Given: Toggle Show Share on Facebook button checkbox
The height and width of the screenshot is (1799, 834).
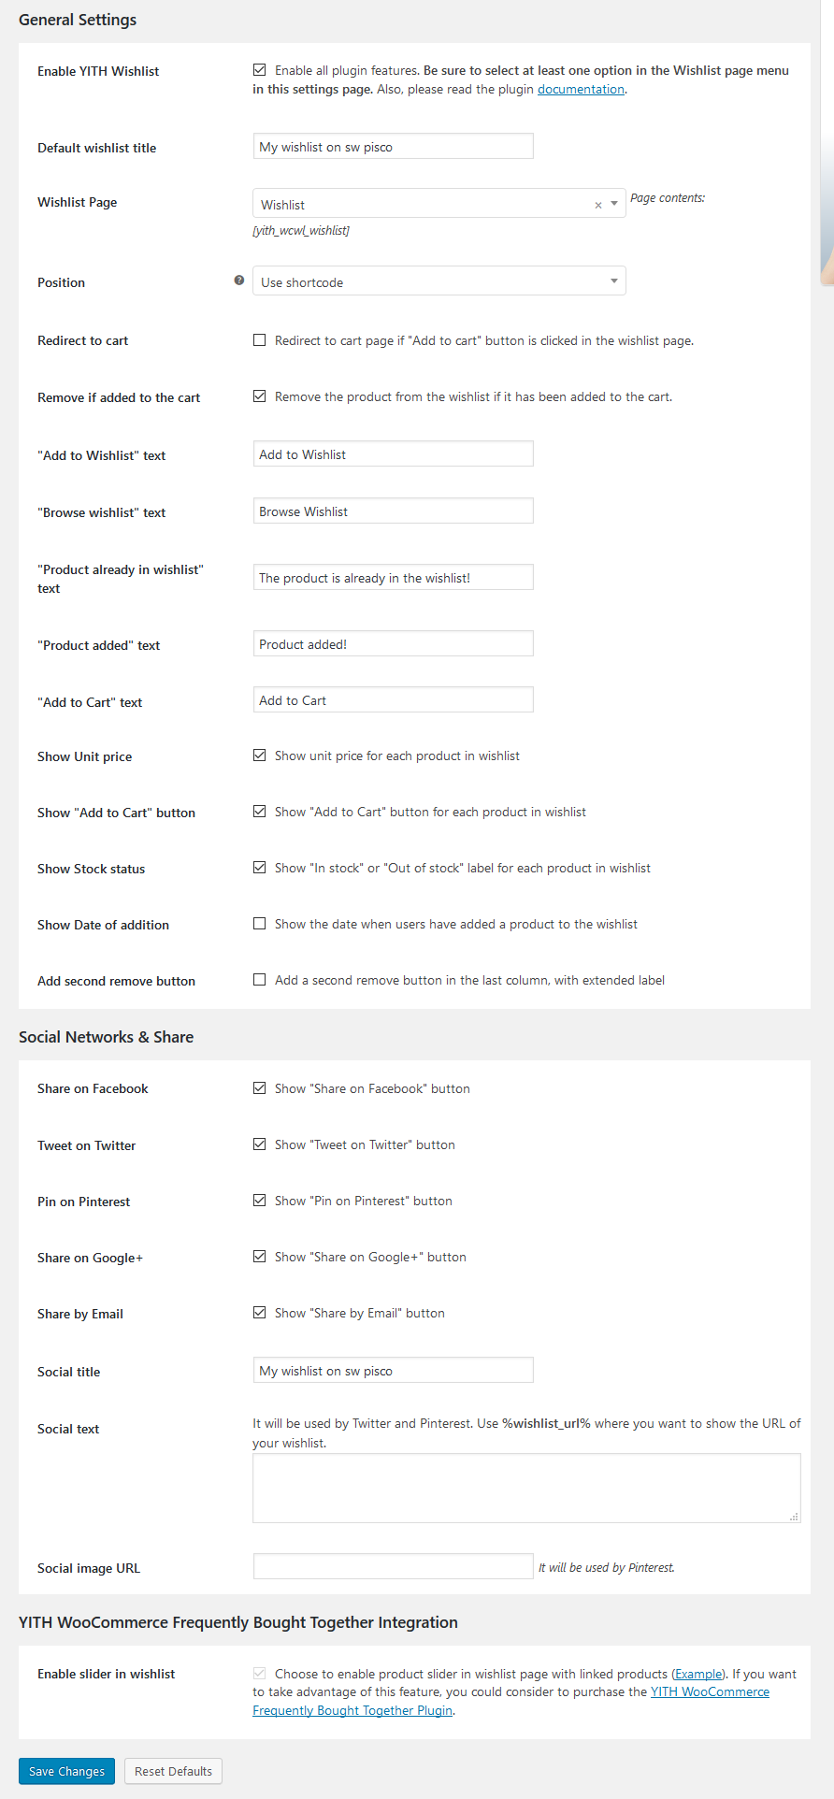Looking at the screenshot, I should (x=260, y=1088).
